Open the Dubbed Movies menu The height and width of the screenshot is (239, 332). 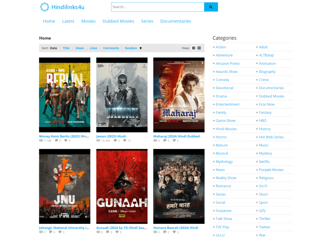[x=118, y=21]
